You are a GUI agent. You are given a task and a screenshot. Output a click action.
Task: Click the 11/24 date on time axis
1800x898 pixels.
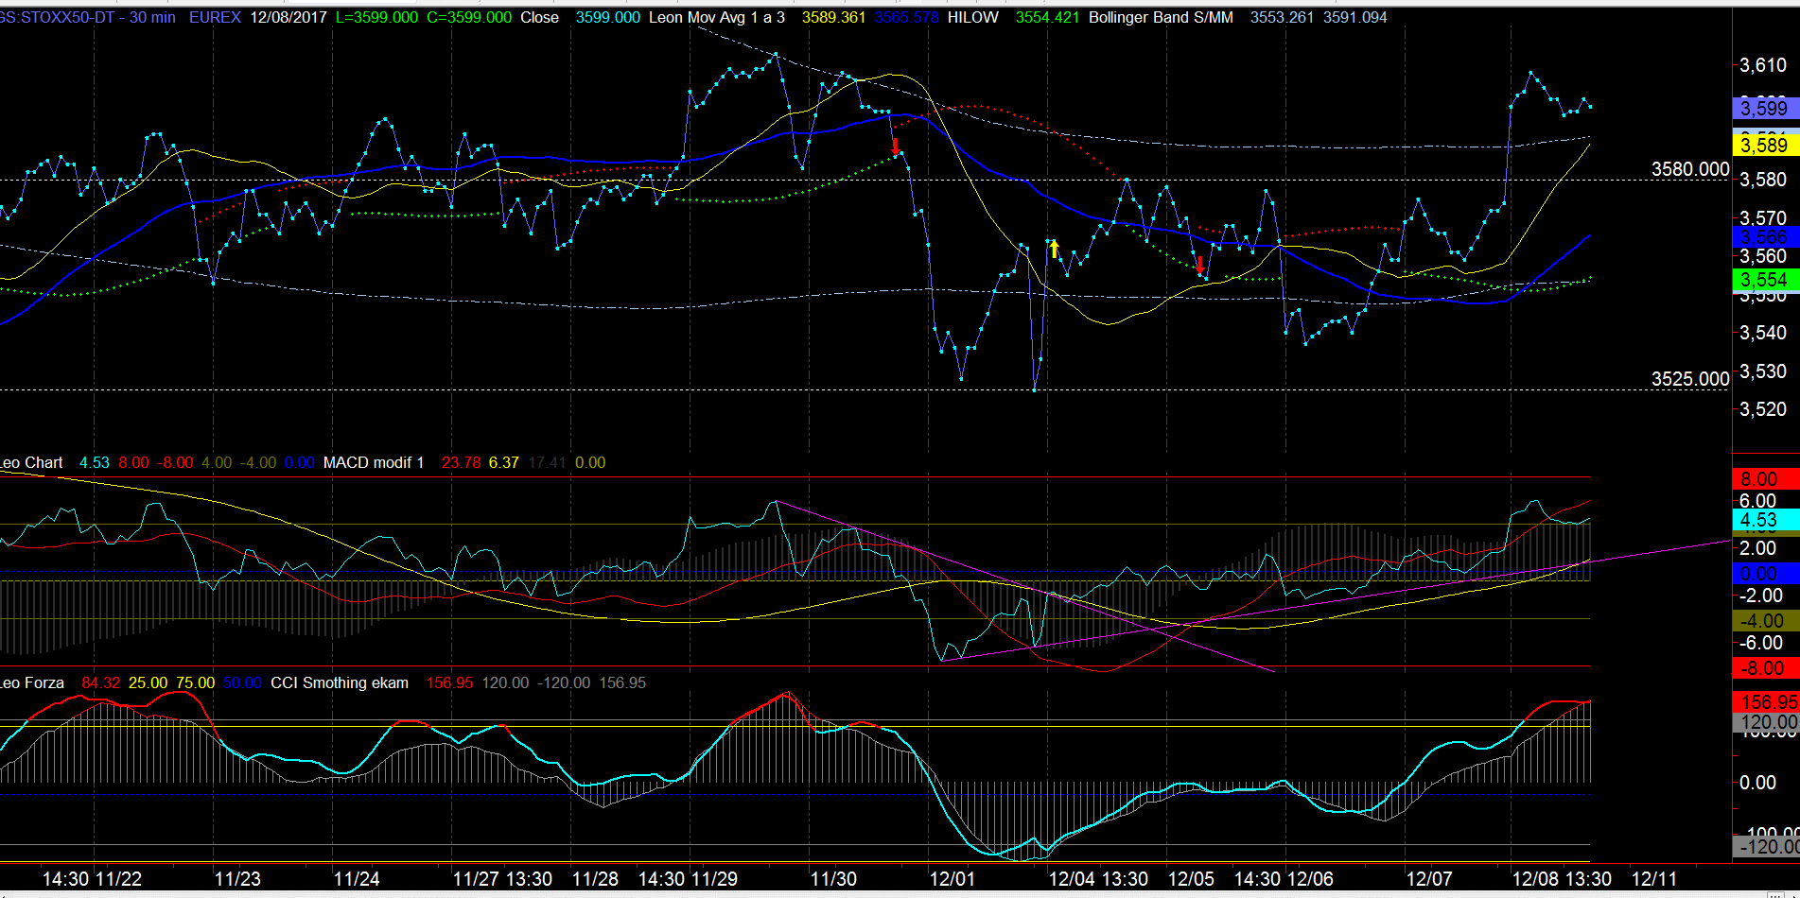(x=357, y=879)
